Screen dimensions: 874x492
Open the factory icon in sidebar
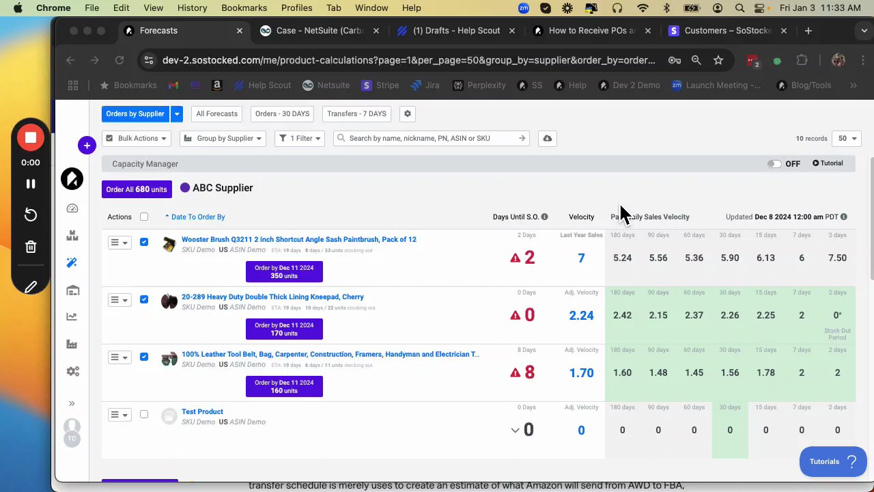tap(72, 344)
